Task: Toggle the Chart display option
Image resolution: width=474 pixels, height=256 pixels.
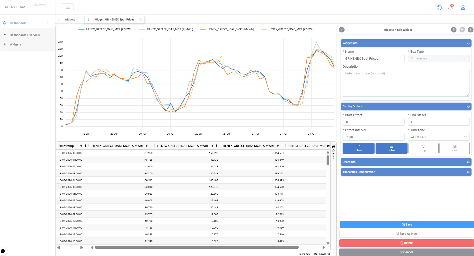Action: [x=358, y=148]
